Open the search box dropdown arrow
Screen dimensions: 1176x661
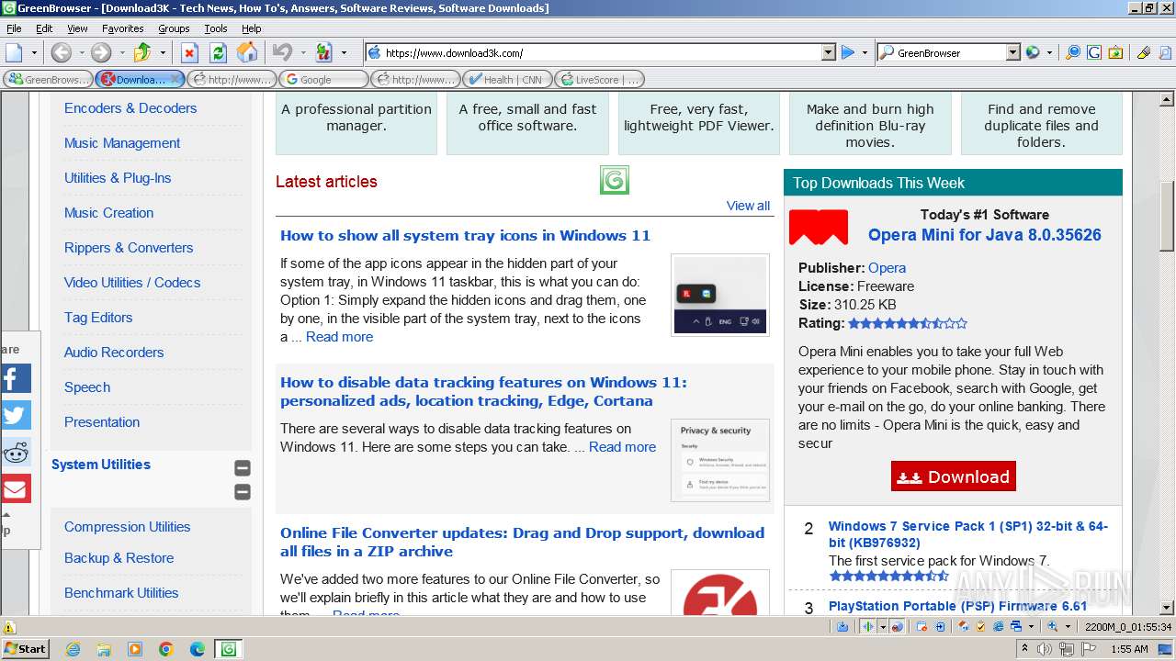(1013, 52)
